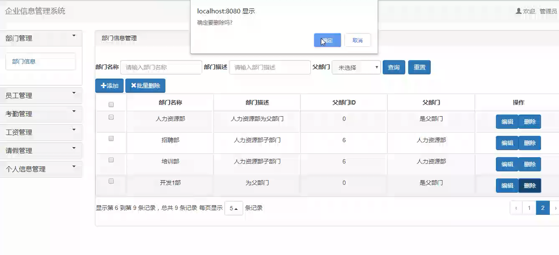The width and height of the screenshot is (559, 255).
Task: Check the 培训部 row checkbox
Action: 111,160
